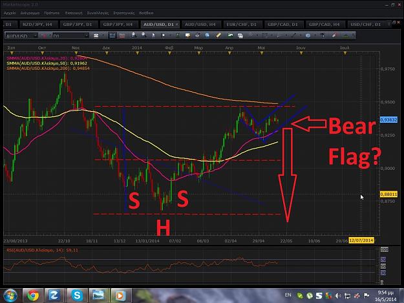
Task: Select the cursor pointer tool
Action: pos(153,36)
